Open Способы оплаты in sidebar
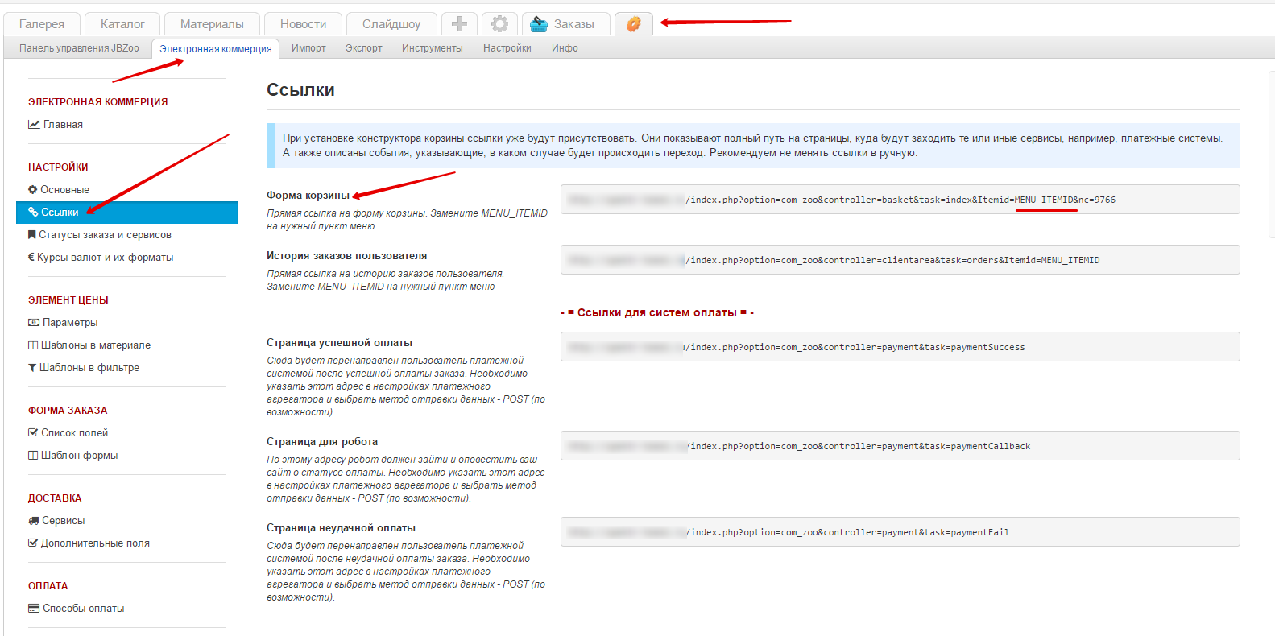1275x636 pixels. 83,609
